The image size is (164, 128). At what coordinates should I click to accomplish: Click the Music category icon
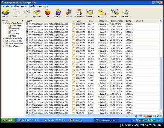pyautogui.click(x=10, y=31)
